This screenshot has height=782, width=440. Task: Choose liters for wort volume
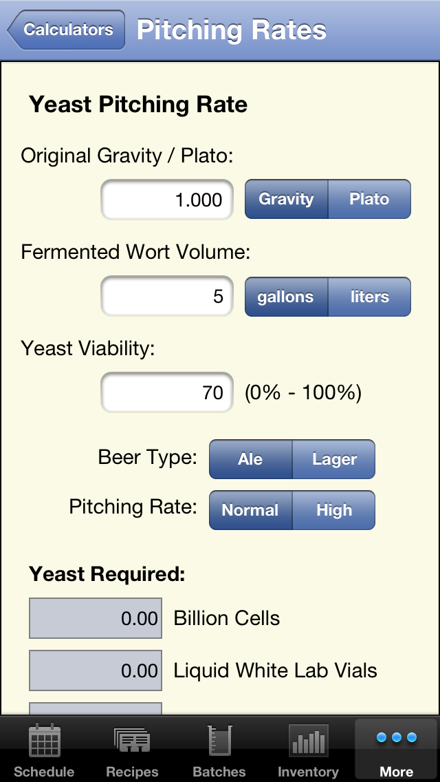[x=369, y=297]
